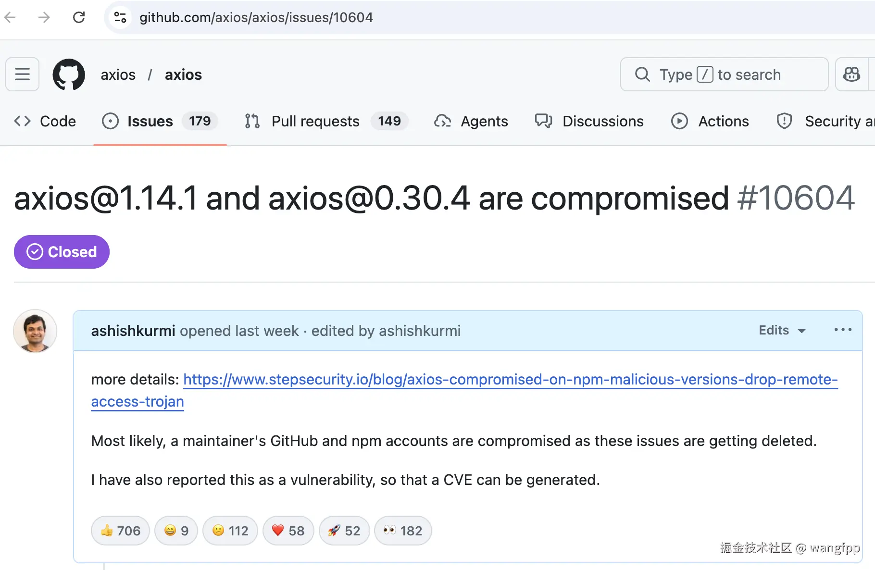The image size is (875, 570).
Task: Open the Code tab
Action: [x=45, y=121]
